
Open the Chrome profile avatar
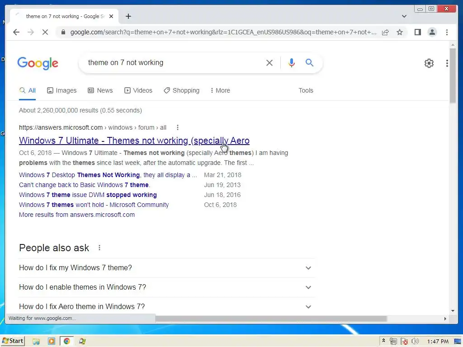[432, 32]
